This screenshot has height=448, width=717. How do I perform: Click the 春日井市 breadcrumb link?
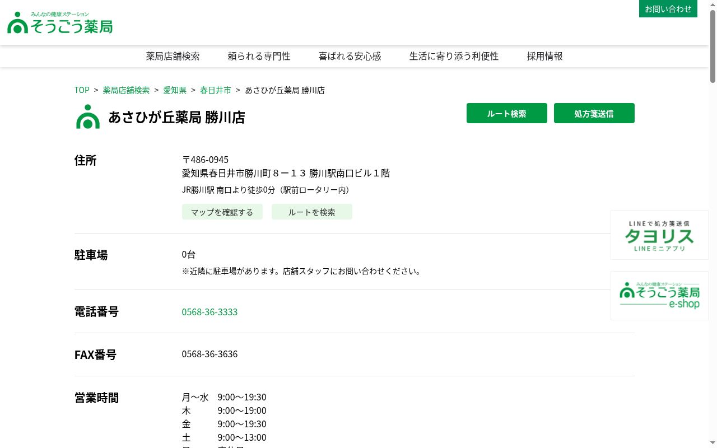point(216,90)
